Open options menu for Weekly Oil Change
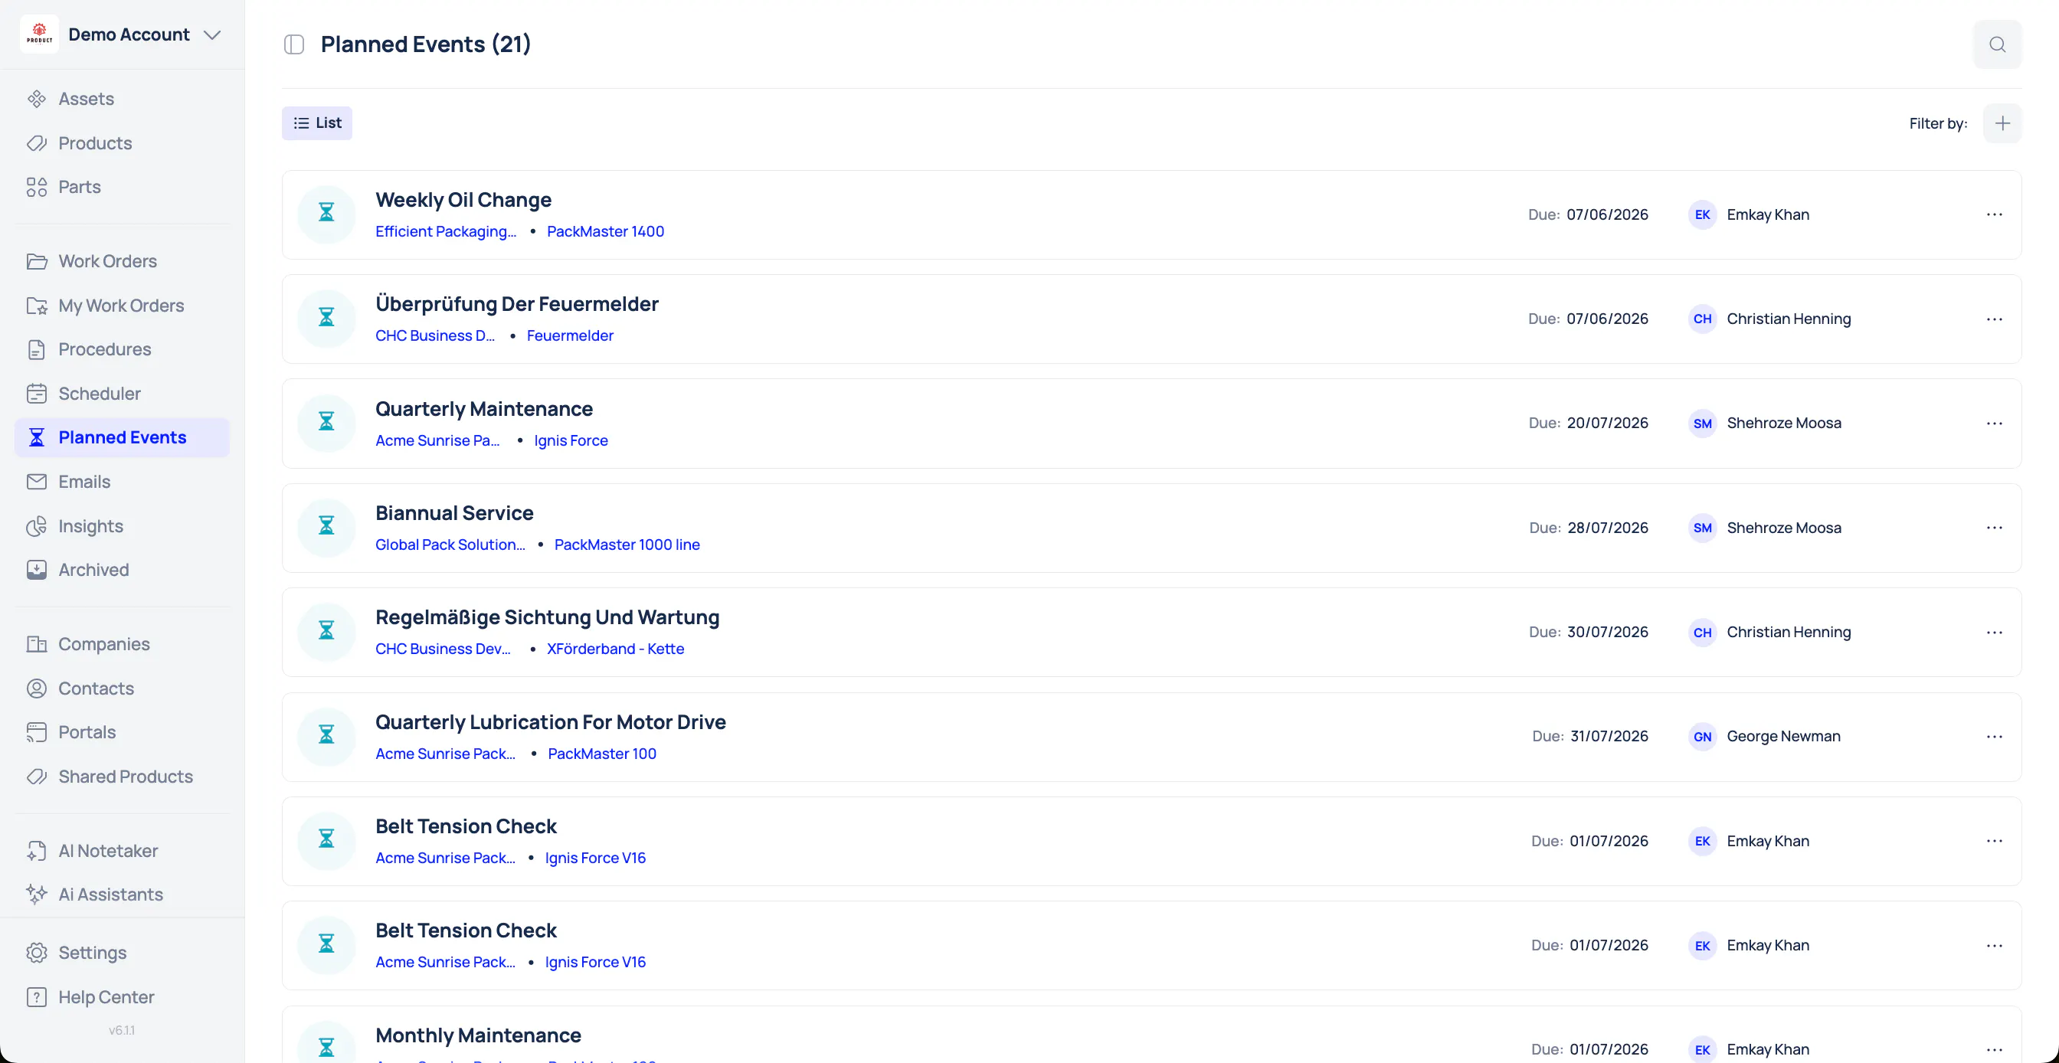This screenshot has height=1063, width=2059. [1994, 214]
